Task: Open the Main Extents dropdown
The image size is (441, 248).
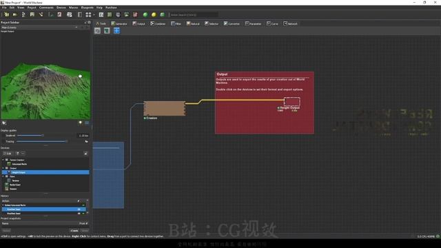Action: [39, 28]
